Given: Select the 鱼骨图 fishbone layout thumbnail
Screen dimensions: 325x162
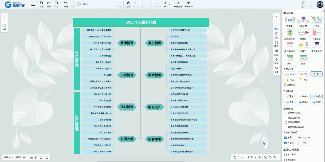Looking at the screenshot, I should point(303,33).
